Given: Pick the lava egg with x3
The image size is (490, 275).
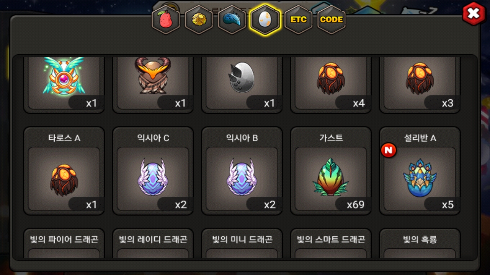Looking at the screenshot, I should tap(420, 85).
